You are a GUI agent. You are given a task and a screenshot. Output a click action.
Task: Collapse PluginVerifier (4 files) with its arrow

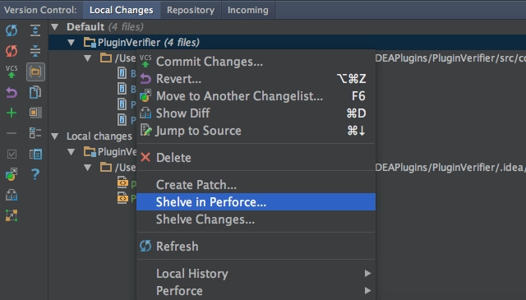coord(72,43)
